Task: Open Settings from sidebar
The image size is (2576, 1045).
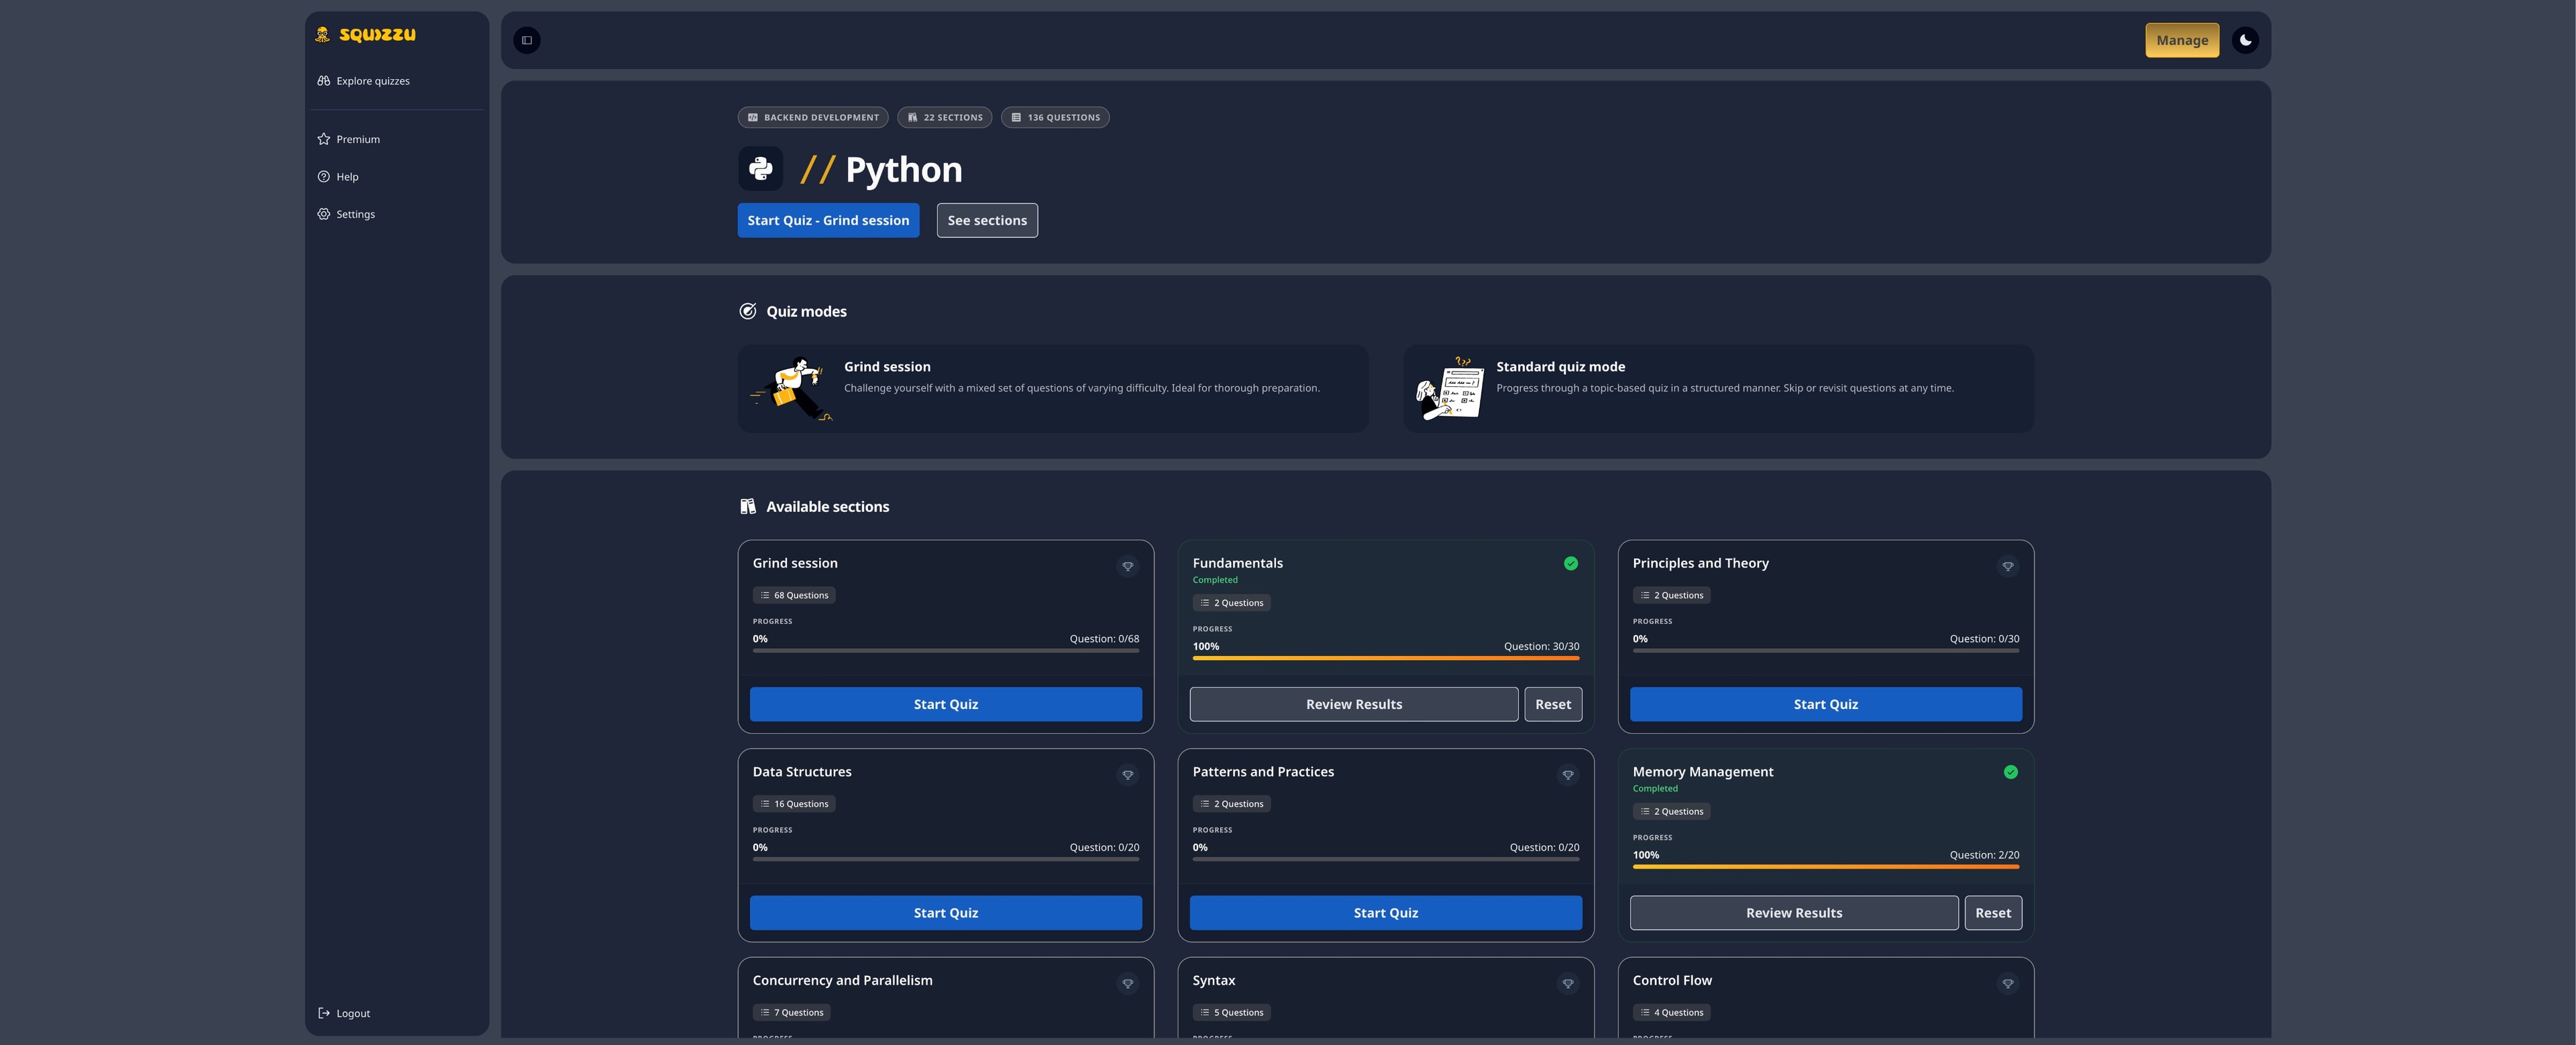Action: 355,214
